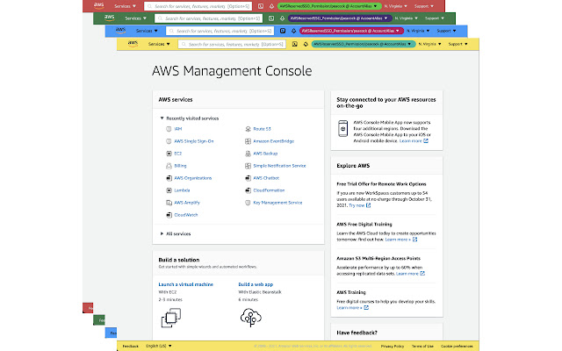562x351 pixels.
Task: Click Launch a virtual machine link
Action: coord(185,284)
